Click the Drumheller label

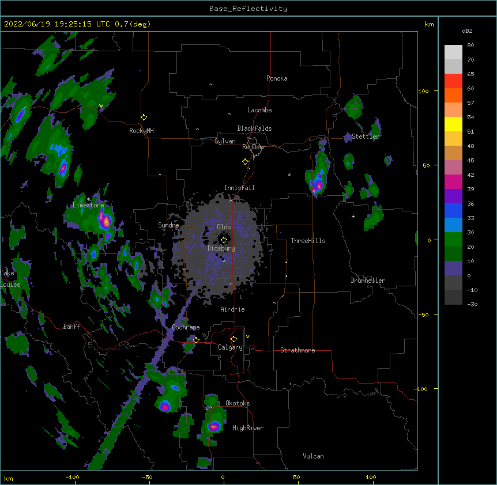368,281
